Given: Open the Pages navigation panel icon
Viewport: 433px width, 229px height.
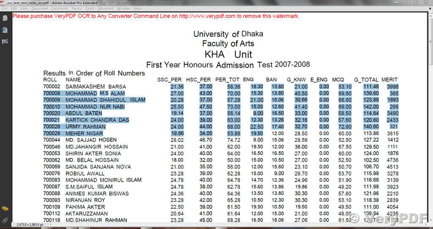Looking at the screenshot, I should [5, 18].
